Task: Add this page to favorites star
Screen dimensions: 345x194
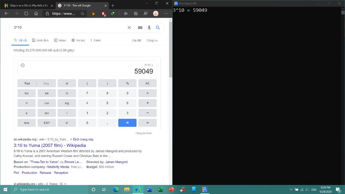Action: [x=83, y=13]
